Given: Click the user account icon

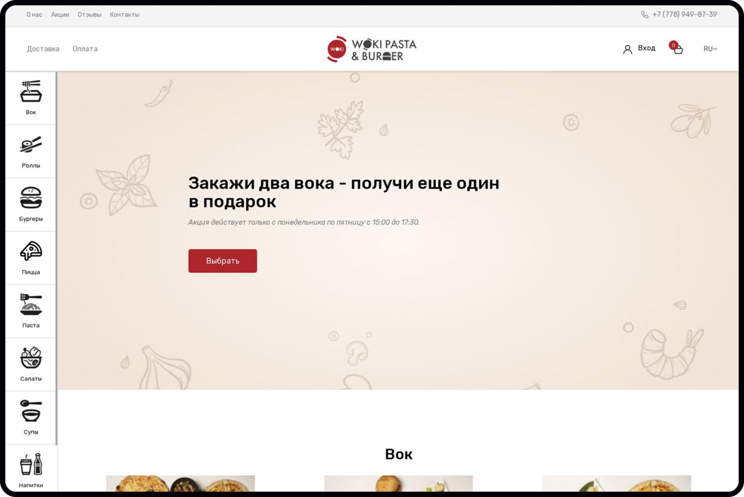Looking at the screenshot, I should 627,49.
